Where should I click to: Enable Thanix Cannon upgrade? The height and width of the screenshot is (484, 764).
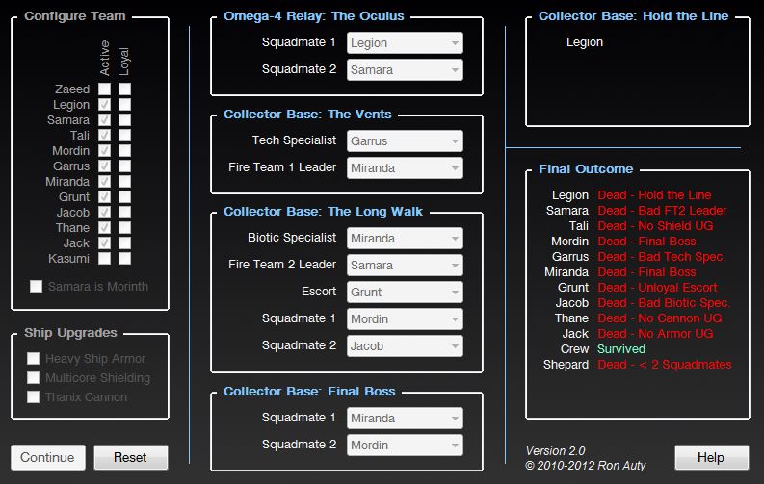tap(33, 397)
